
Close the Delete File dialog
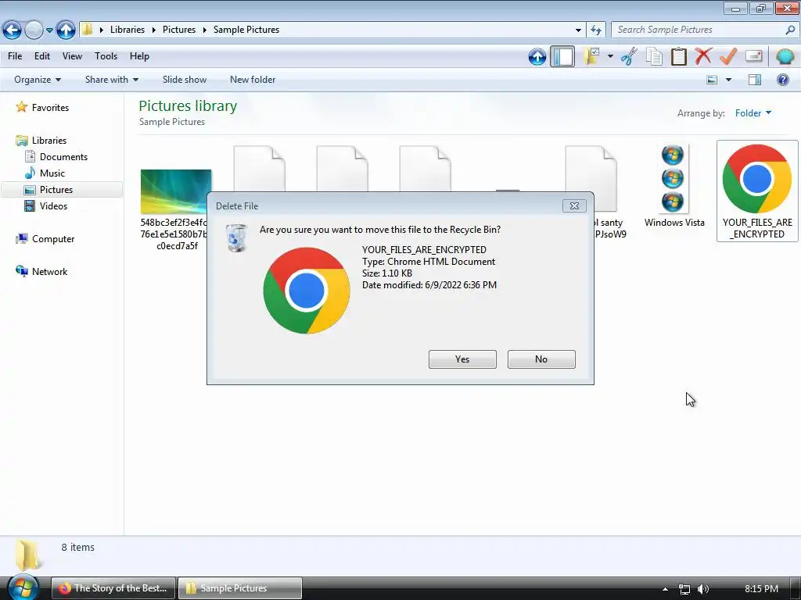click(x=574, y=205)
